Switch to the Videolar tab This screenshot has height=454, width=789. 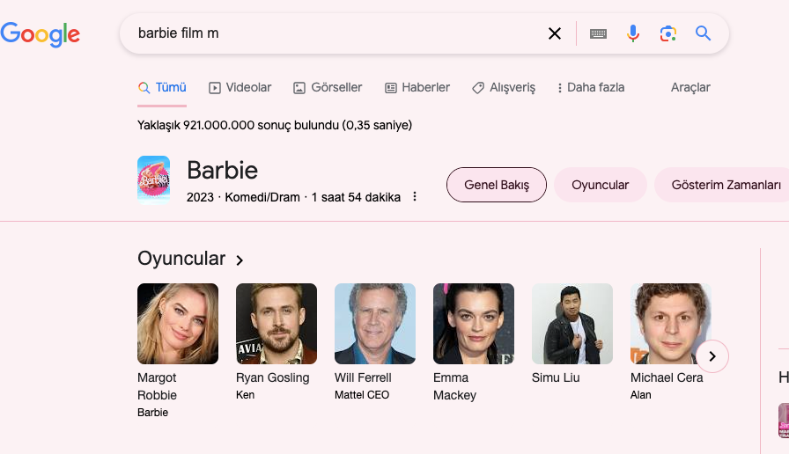[x=240, y=87]
